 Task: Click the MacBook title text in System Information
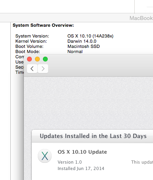coord(141,18)
